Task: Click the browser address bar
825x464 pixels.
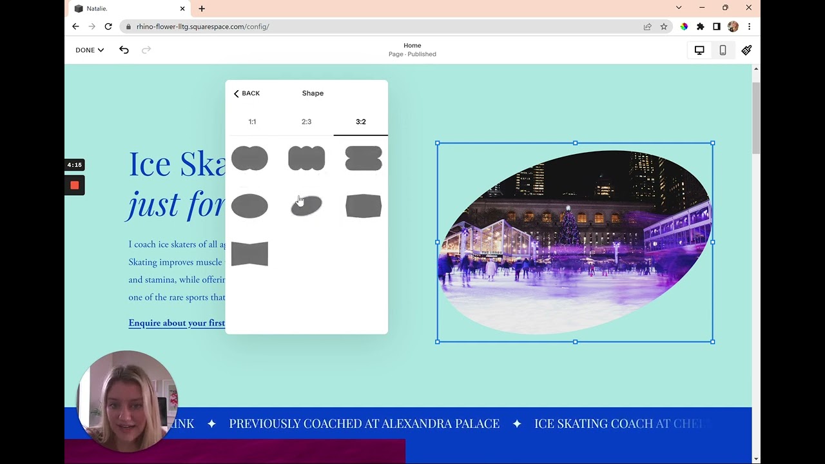Action: coord(387,26)
